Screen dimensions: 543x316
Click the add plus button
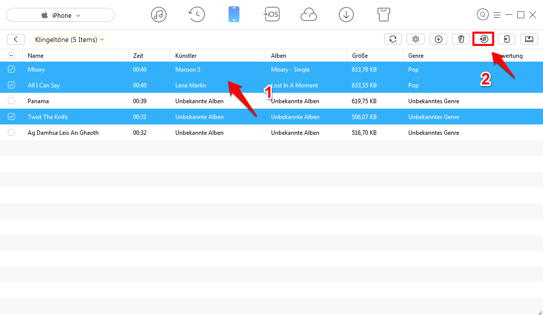click(x=438, y=39)
